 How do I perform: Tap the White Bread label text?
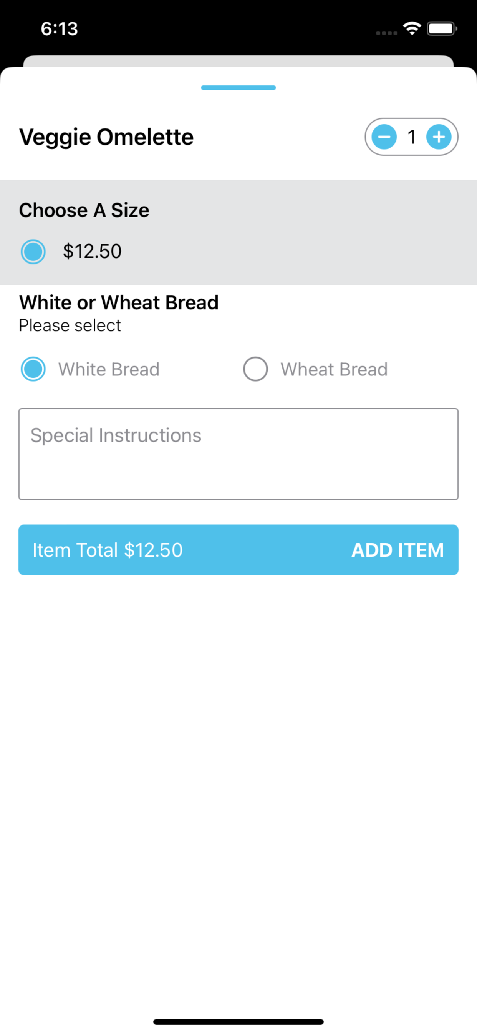[x=109, y=369]
